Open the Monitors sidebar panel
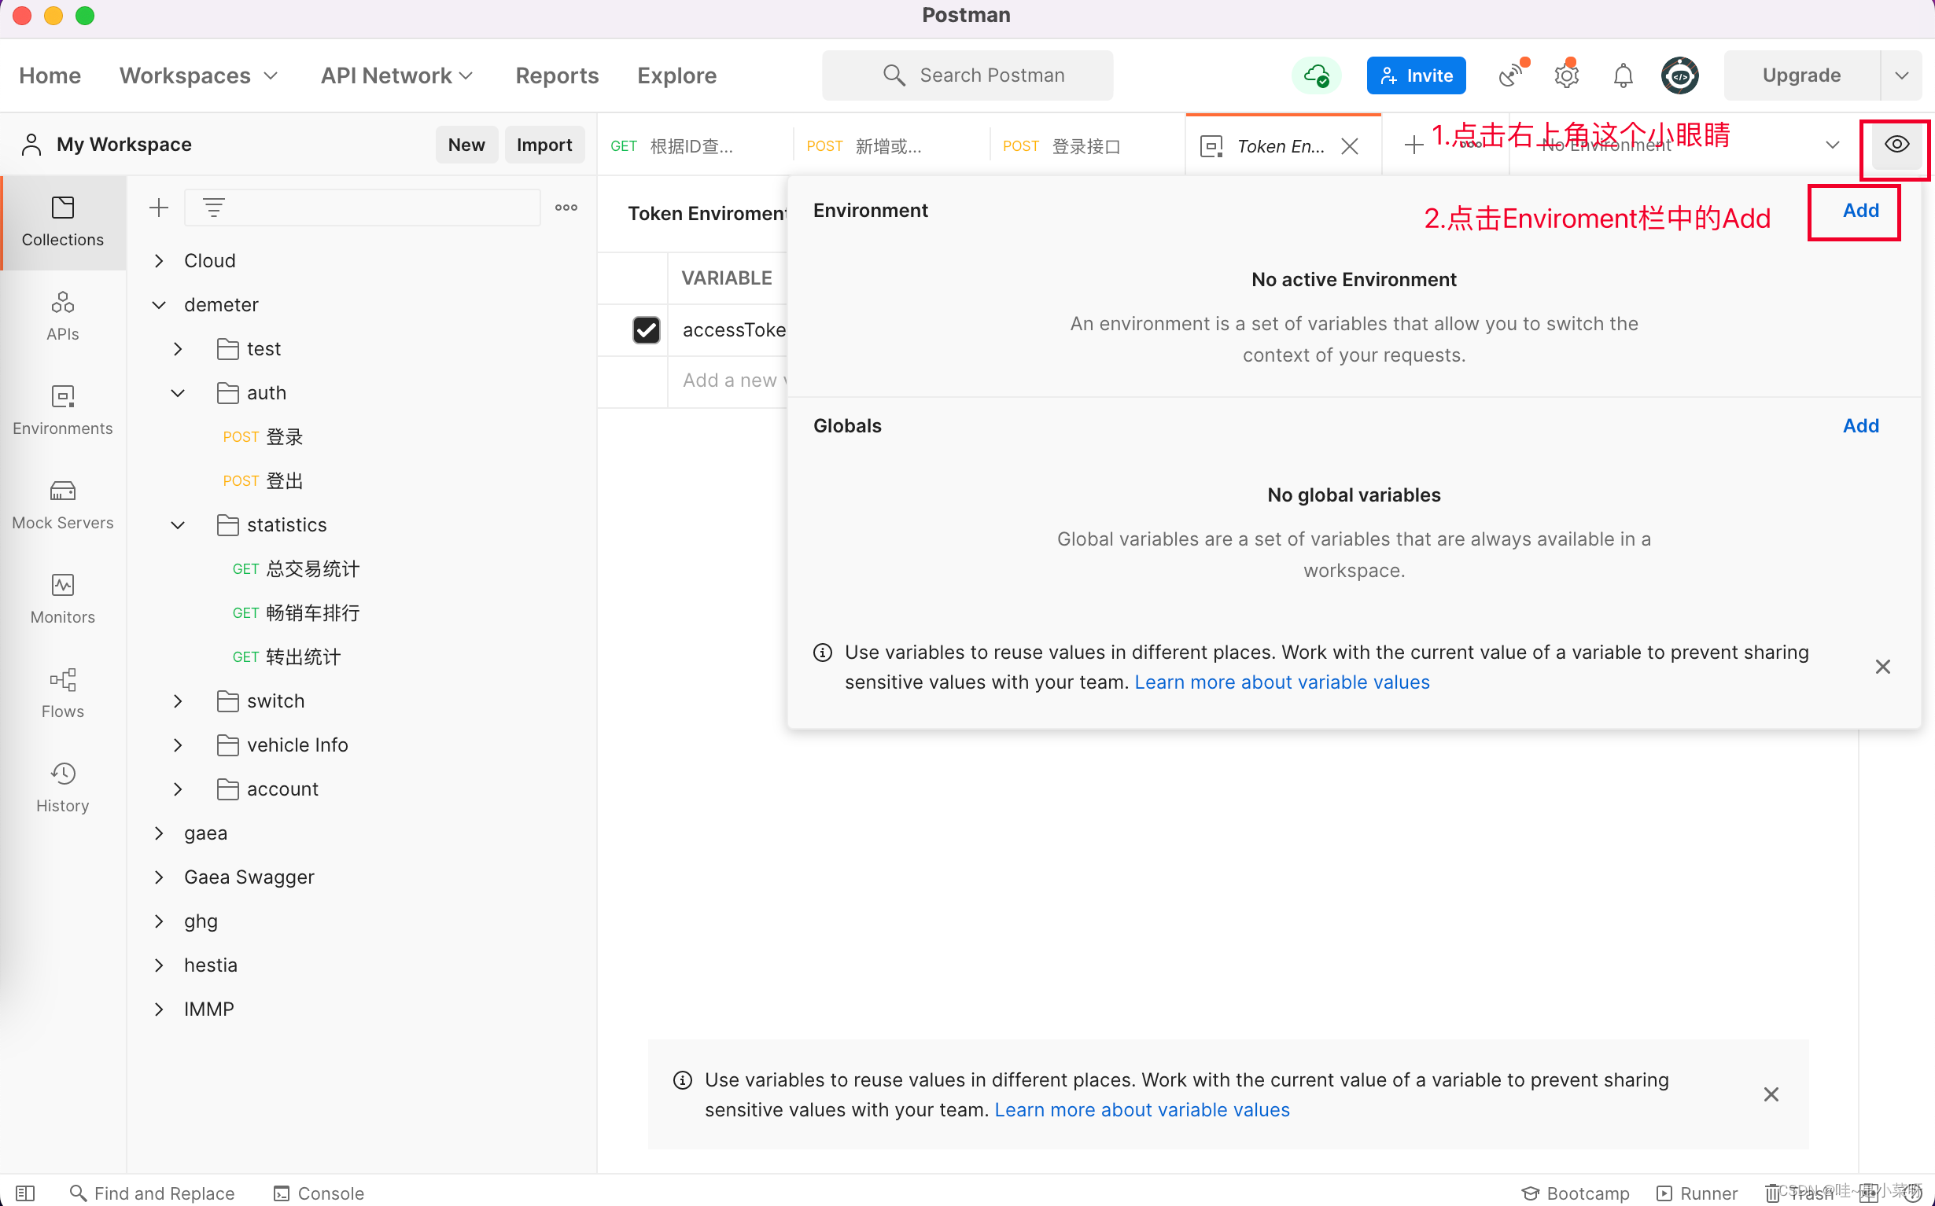The width and height of the screenshot is (1935, 1206). click(62, 598)
